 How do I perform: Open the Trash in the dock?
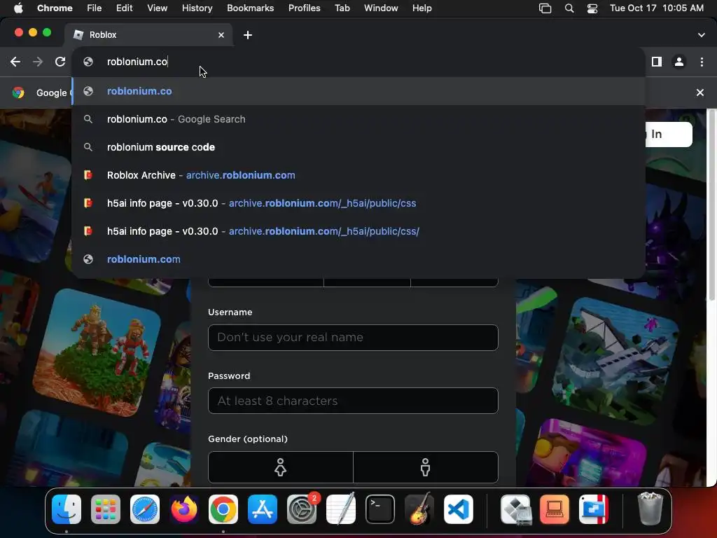coord(650,509)
